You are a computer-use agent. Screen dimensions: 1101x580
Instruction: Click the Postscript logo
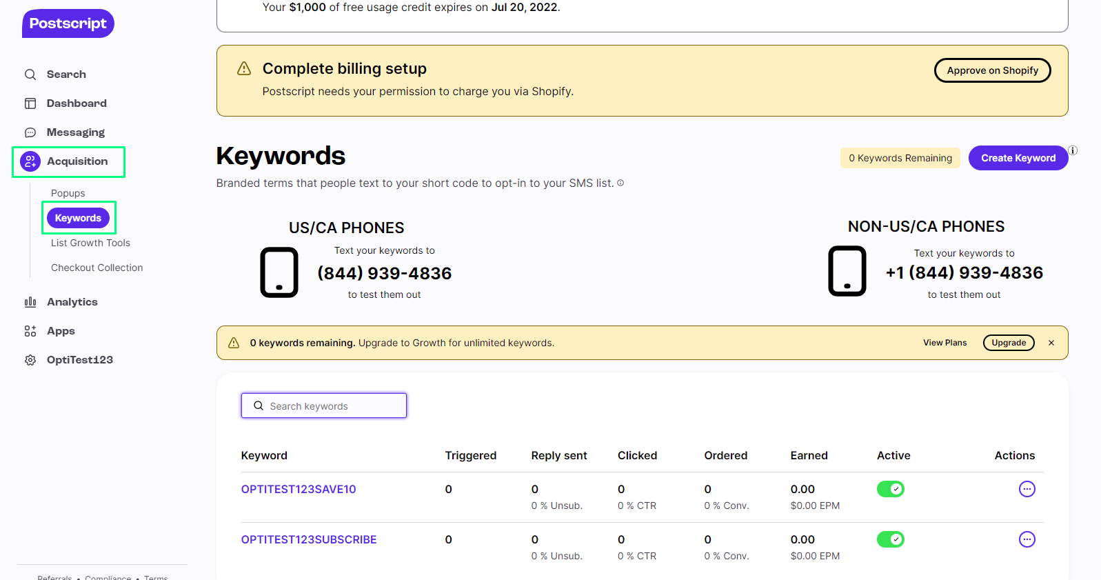coord(68,23)
